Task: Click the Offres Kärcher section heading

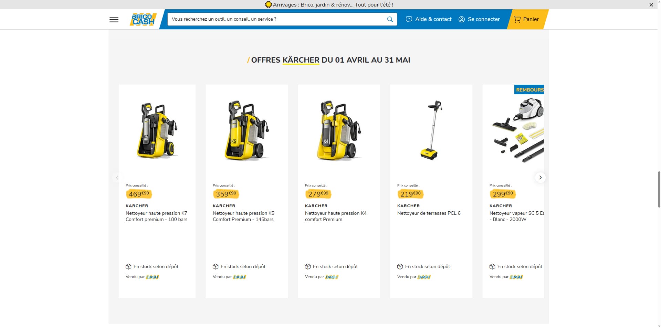Action: click(x=329, y=60)
